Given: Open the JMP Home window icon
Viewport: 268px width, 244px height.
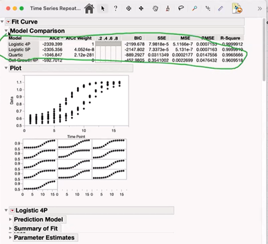Looking at the screenshot, I should (89, 9).
